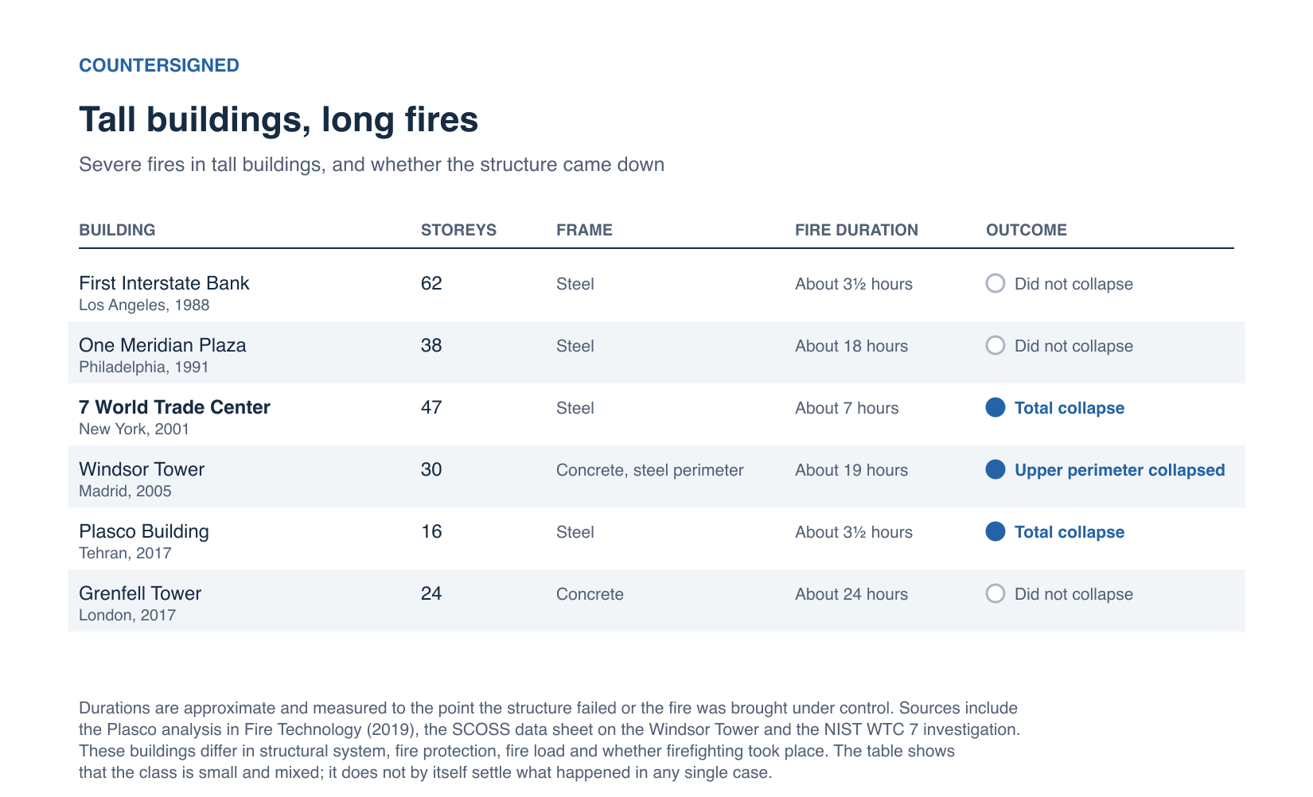
Task: Click the filled blue dot in Plasco Building row
Action: [x=995, y=531]
